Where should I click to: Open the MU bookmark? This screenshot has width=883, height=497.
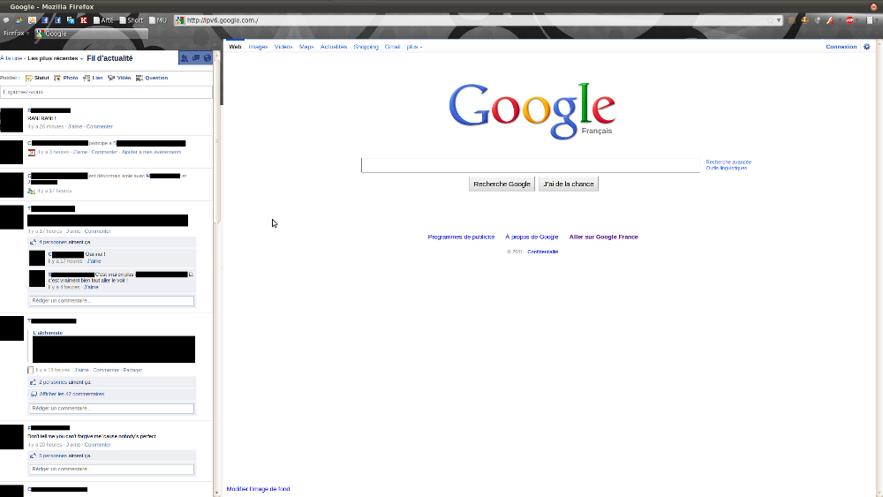pyautogui.click(x=158, y=20)
